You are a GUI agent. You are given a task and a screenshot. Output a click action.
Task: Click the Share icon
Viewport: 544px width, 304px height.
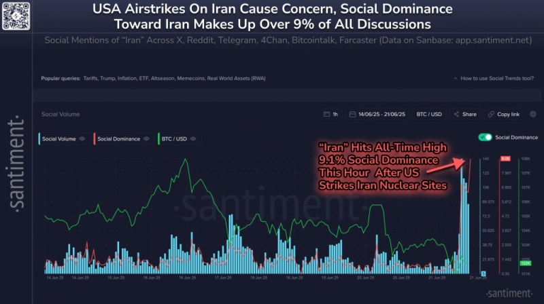[456, 114]
